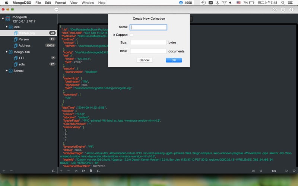The image size is (298, 186).
Task: Select the Address collection
Action: coord(29,45)
